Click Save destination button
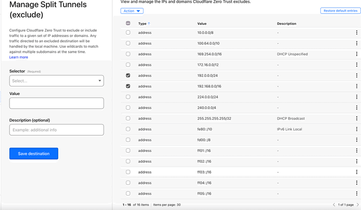361x210 pixels. pyautogui.click(x=33, y=153)
